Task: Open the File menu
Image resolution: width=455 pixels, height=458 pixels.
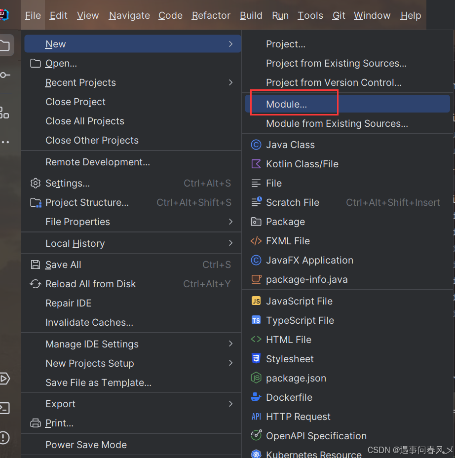Action: pos(33,15)
